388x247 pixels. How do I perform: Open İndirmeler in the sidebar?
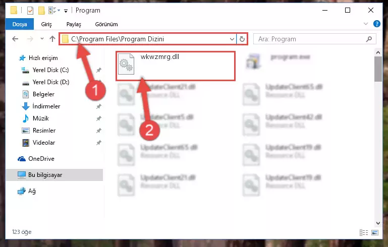pos(46,106)
